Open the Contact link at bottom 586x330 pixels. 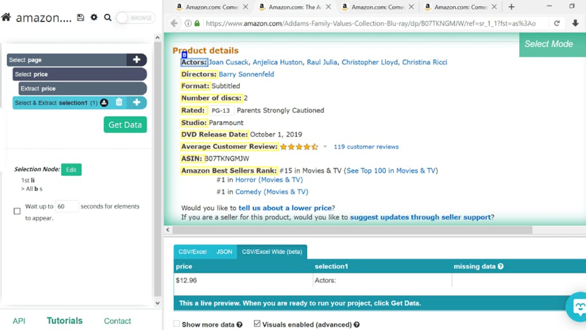pyautogui.click(x=117, y=321)
